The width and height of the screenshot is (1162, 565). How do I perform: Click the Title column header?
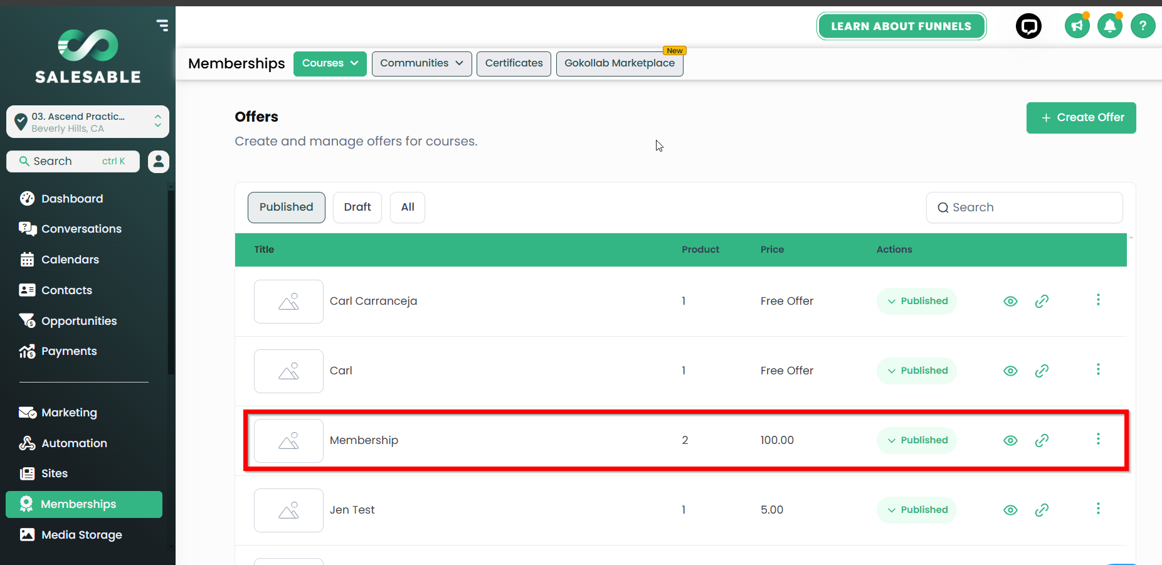(x=264, y=250)
